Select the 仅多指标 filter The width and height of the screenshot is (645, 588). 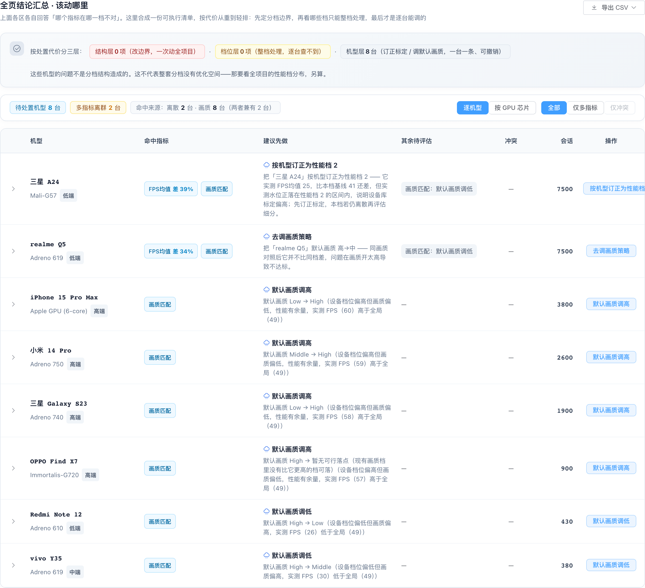[585, 108]
